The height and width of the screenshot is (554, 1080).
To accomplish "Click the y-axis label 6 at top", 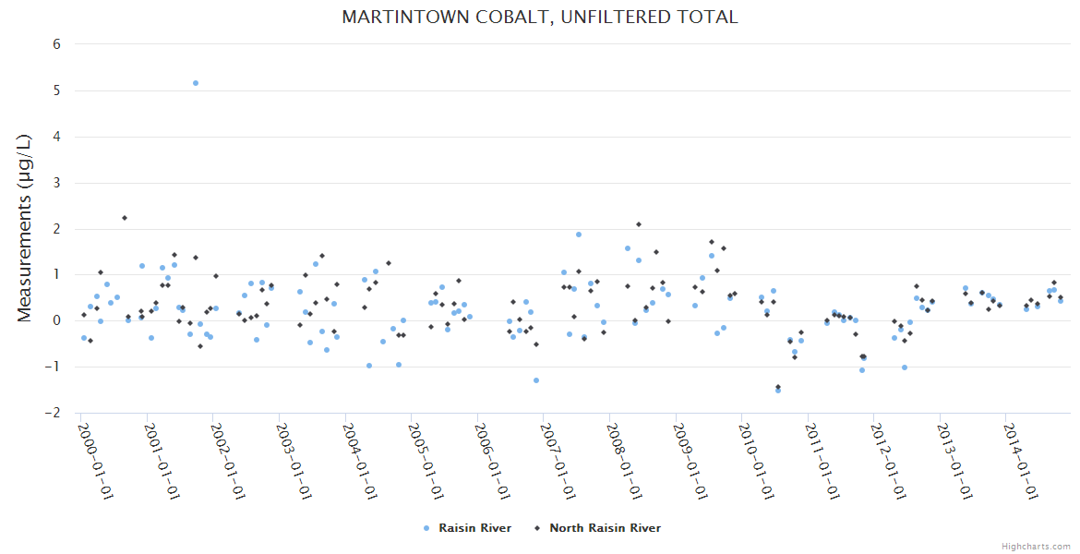I will point(56,43).
